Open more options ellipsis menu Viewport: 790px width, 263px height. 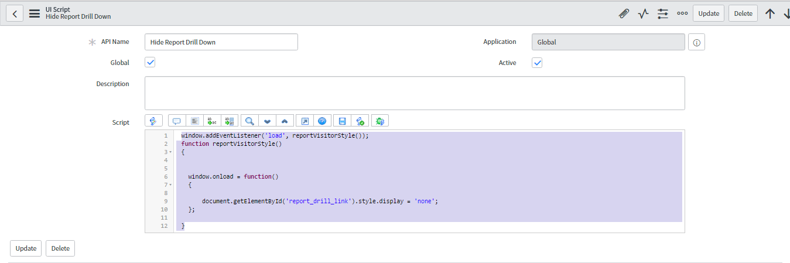tap(682, 13)
